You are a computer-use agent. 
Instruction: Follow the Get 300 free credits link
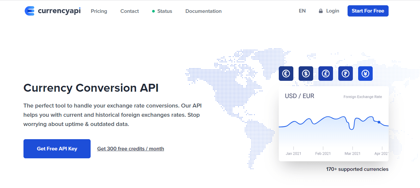point(131,149)
